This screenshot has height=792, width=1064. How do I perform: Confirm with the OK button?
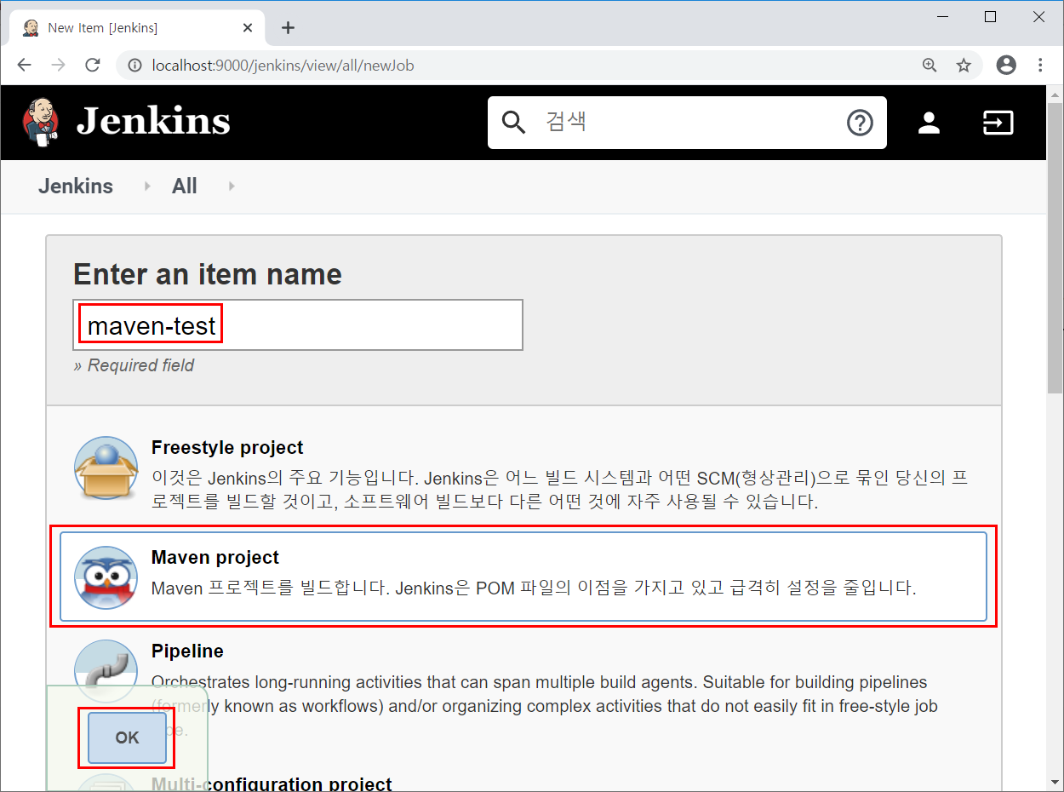tap(127, 737)
